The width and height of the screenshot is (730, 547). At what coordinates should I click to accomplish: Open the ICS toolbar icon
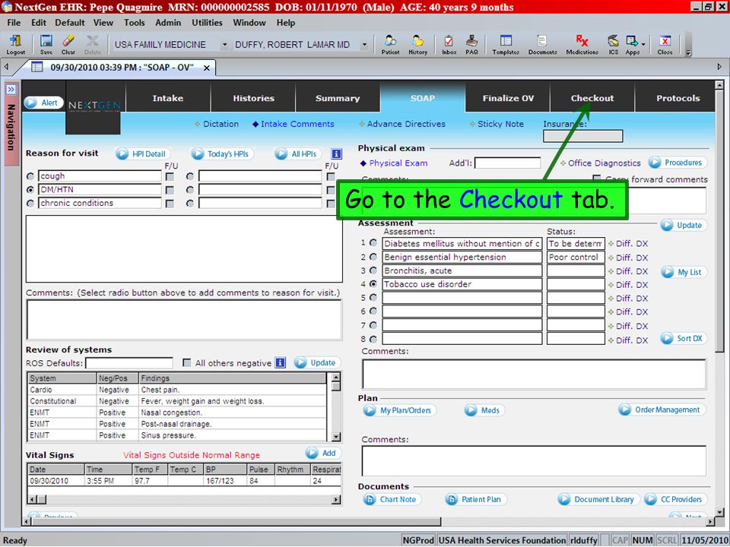coord(613,45)
